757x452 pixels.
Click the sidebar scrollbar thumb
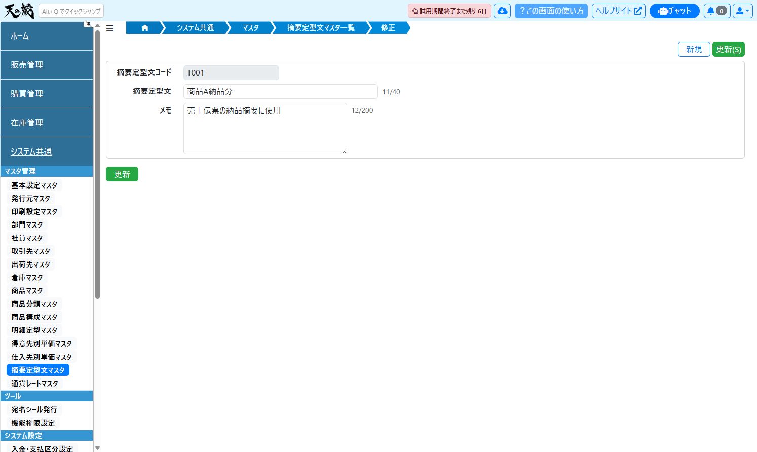(98, 165)
